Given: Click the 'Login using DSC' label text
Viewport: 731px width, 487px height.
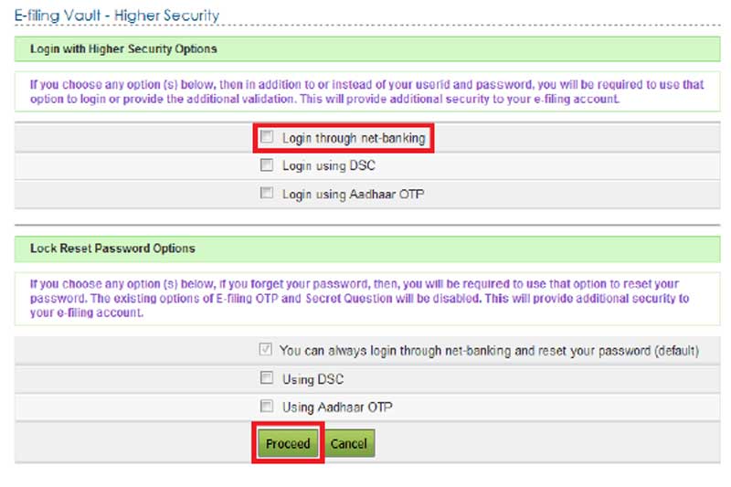Looking at the screenshot, I should tap(328, 166).
